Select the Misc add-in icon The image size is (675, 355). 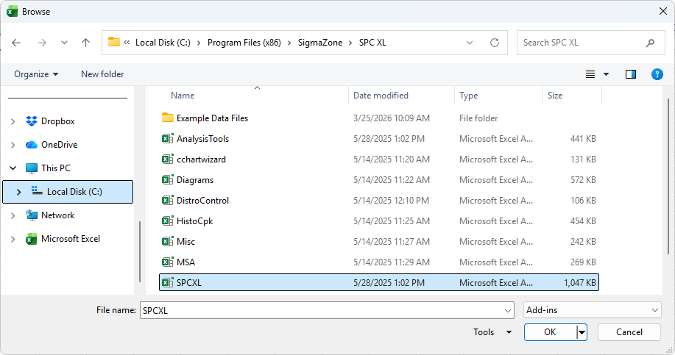pos(167,242)
